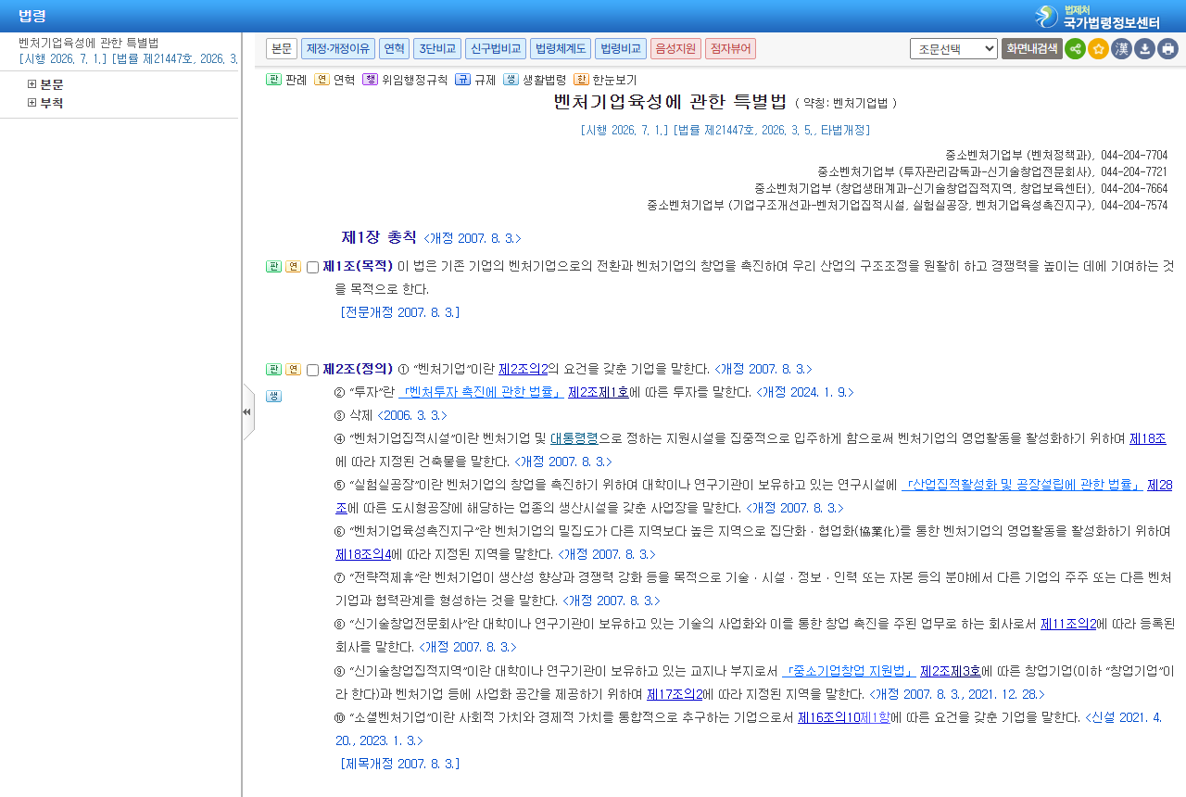
Task: Open the 연혁 tab in the toolbar
Action: point(394,48)
